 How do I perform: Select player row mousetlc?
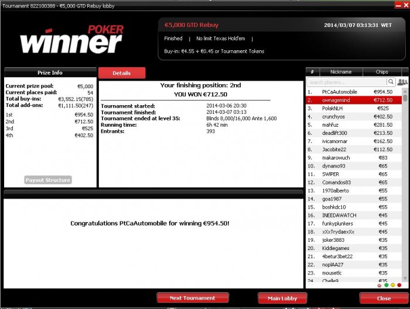(x=354, y=273)
